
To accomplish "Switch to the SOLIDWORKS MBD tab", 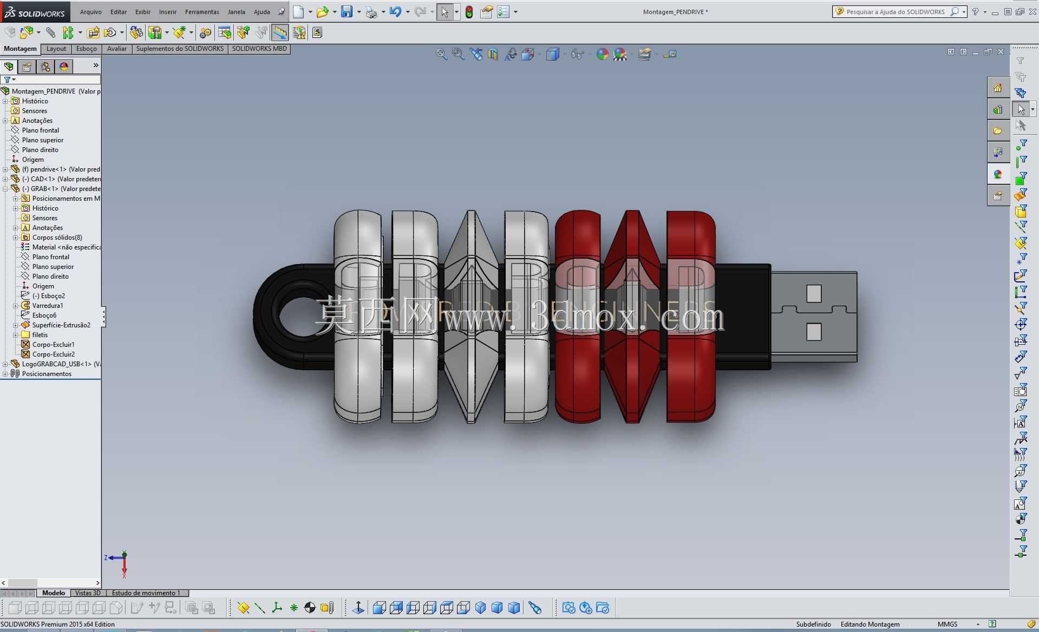I will (259, 49).
